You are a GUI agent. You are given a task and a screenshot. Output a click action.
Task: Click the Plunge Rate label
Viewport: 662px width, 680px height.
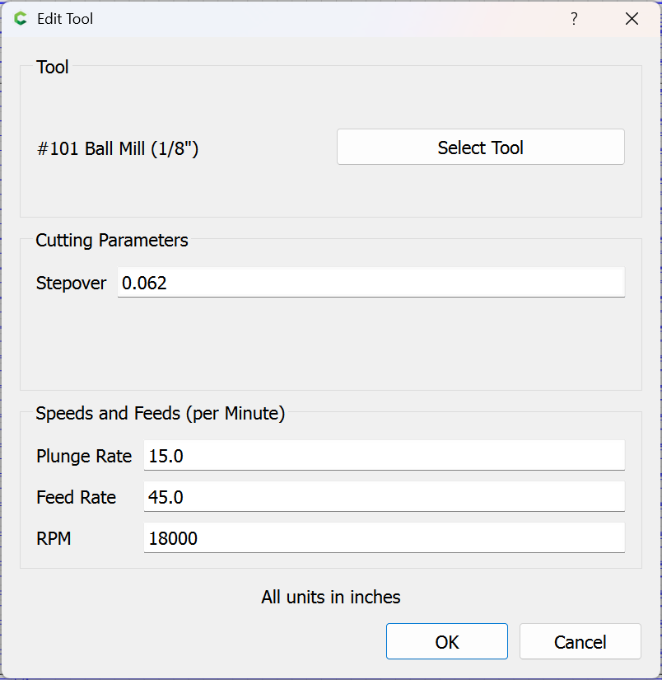coord(84,457)
